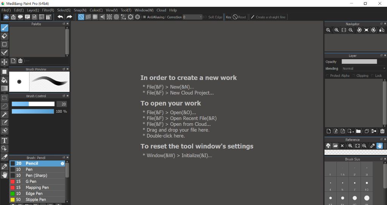Float the Brush Control panel
Viewport: 387px width, 205px height.
[63, 96]
